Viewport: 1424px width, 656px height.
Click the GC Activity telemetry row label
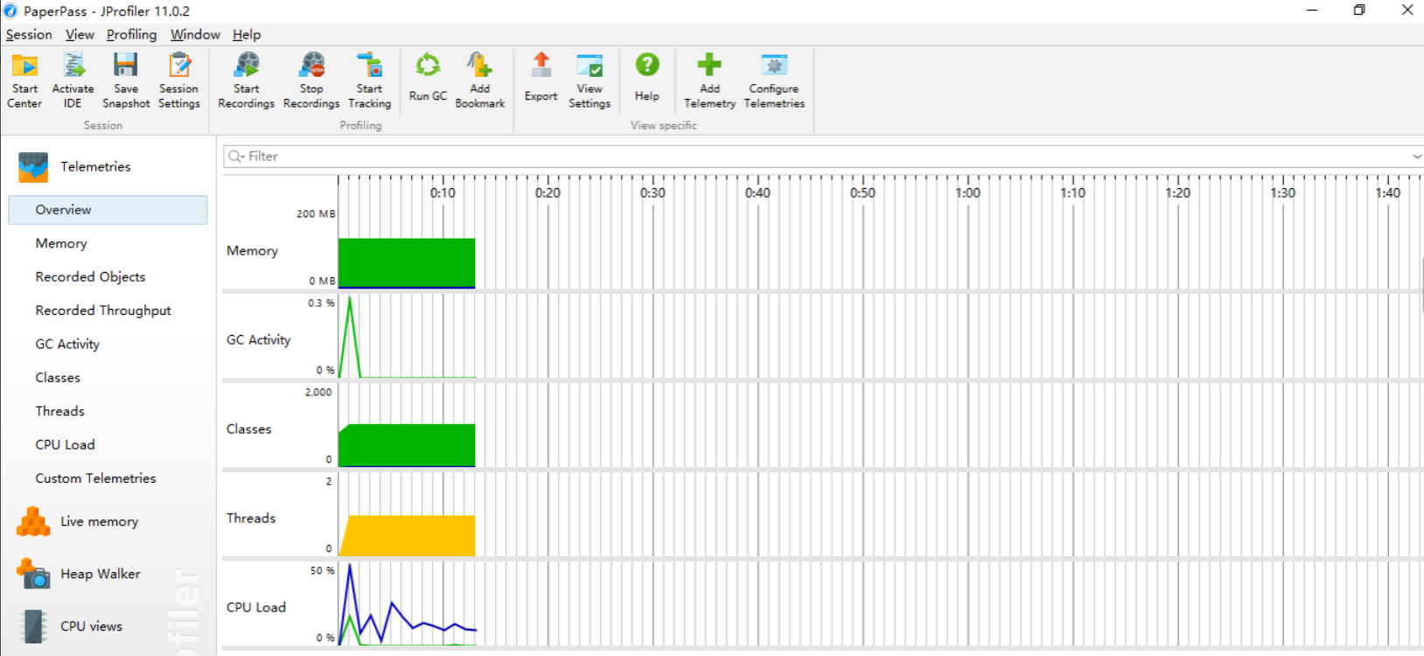click(x=258, y=340)
